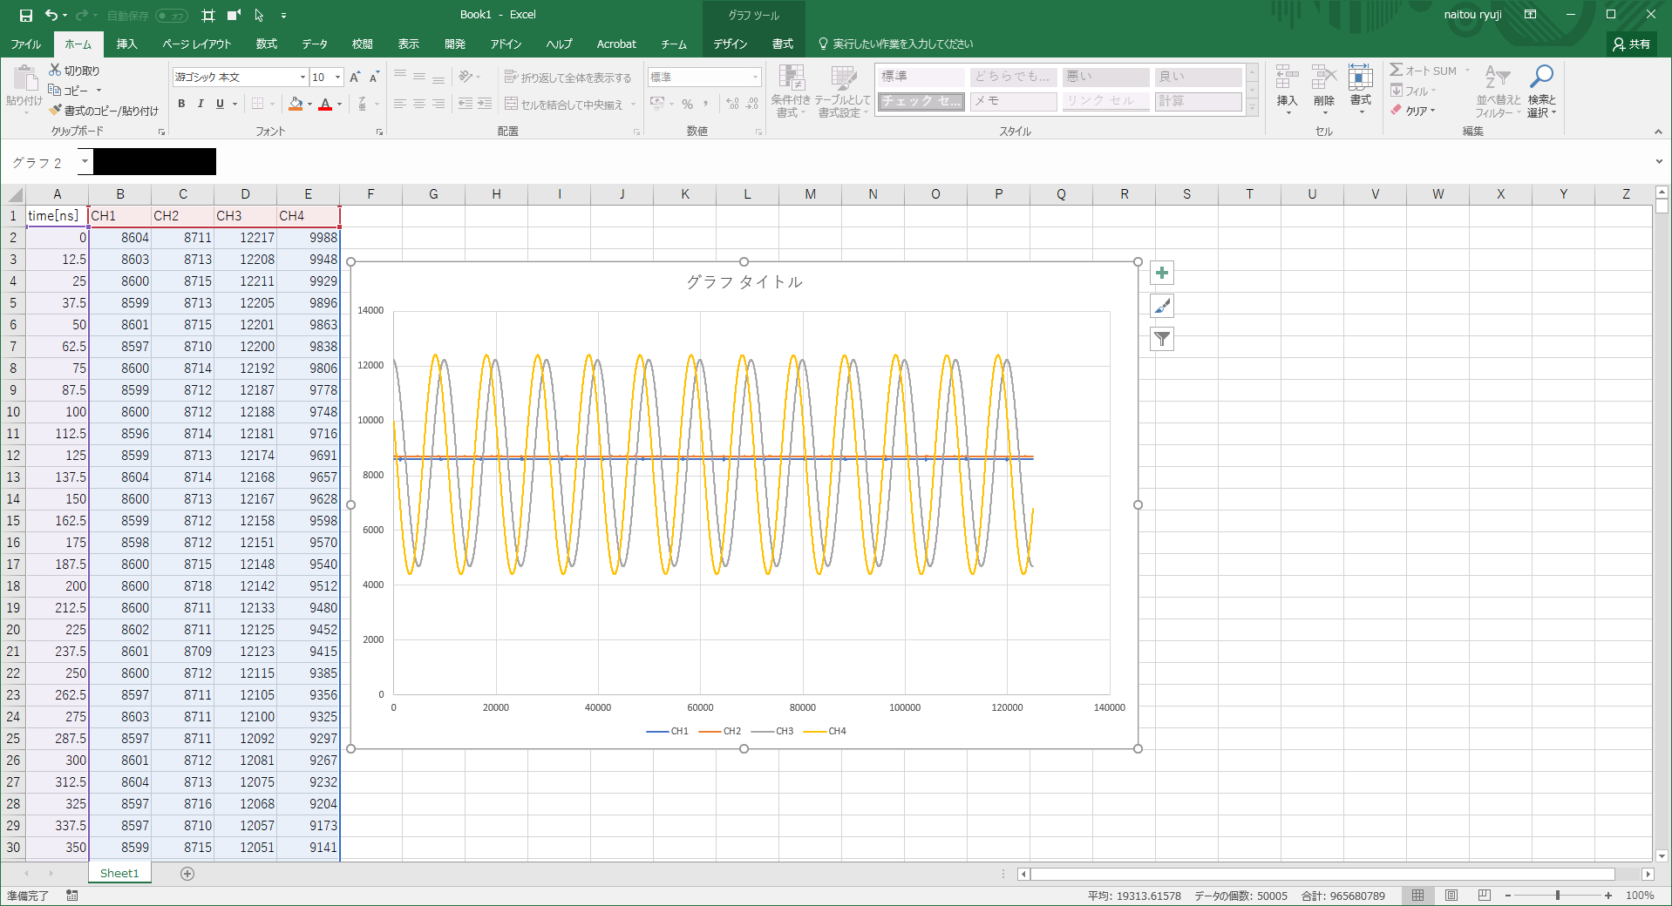Click the add new sheet plus icon

point(187,873)
